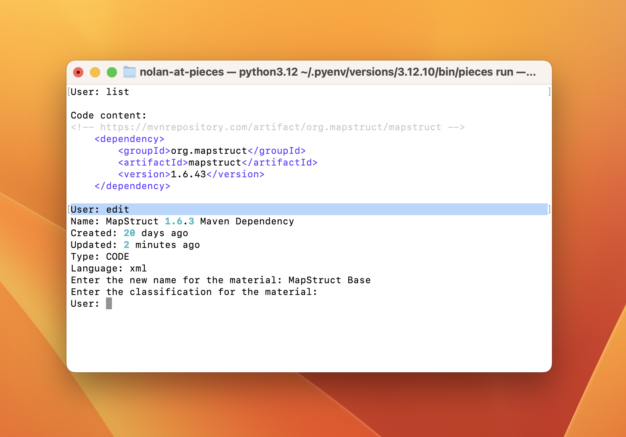
Task: Close the terminal window with red button
Action: pyautogui.click(x=78, y=72)
